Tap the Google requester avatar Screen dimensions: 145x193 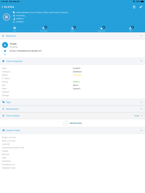(5, 45)
